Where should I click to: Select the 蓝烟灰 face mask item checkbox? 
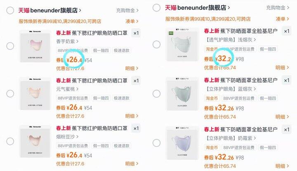click(157, 94)
